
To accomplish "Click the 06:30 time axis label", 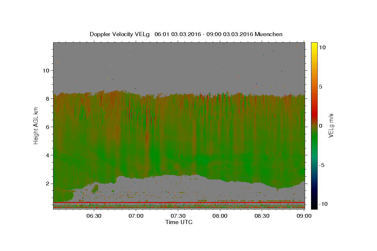I will coord(94,216).
